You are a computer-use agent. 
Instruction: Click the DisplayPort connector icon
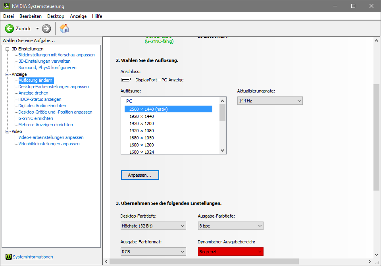[126, 80]
